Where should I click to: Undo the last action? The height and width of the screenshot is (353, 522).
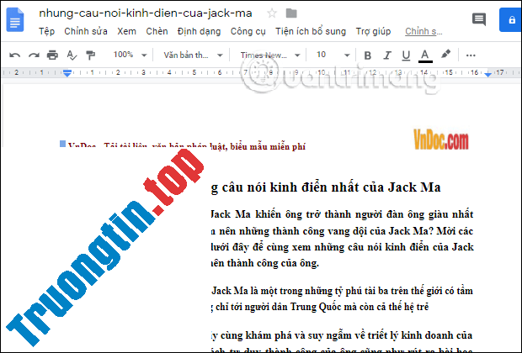click(14, 55)
